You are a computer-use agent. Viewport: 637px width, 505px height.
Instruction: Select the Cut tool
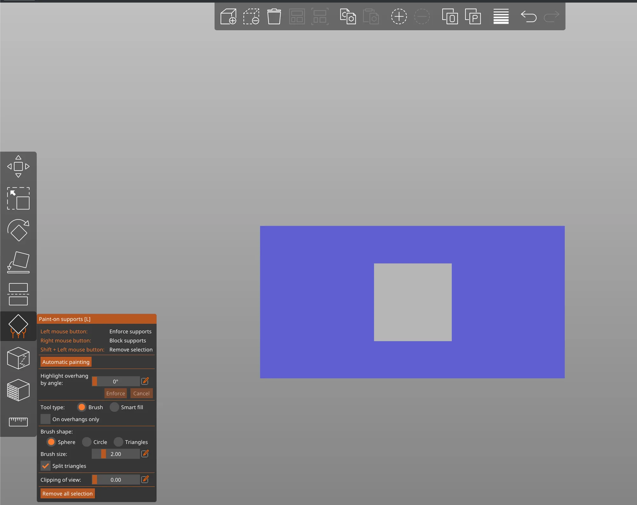[x=18, y=294]
